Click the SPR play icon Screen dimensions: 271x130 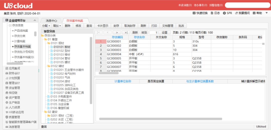tap(224, 13)
